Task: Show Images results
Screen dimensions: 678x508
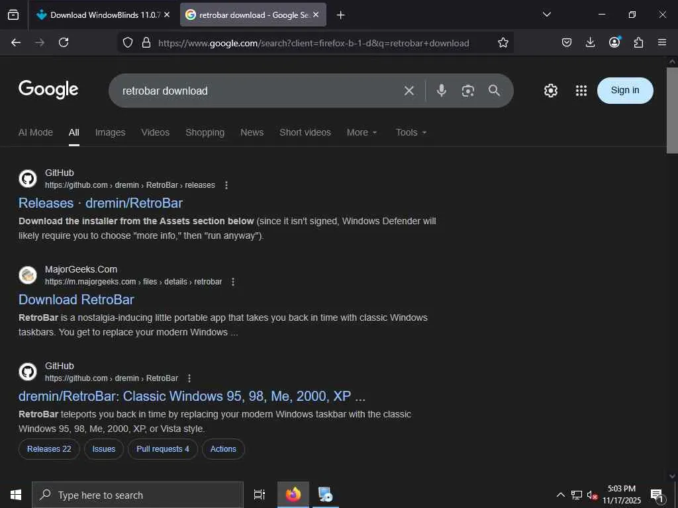Action: 111,132
